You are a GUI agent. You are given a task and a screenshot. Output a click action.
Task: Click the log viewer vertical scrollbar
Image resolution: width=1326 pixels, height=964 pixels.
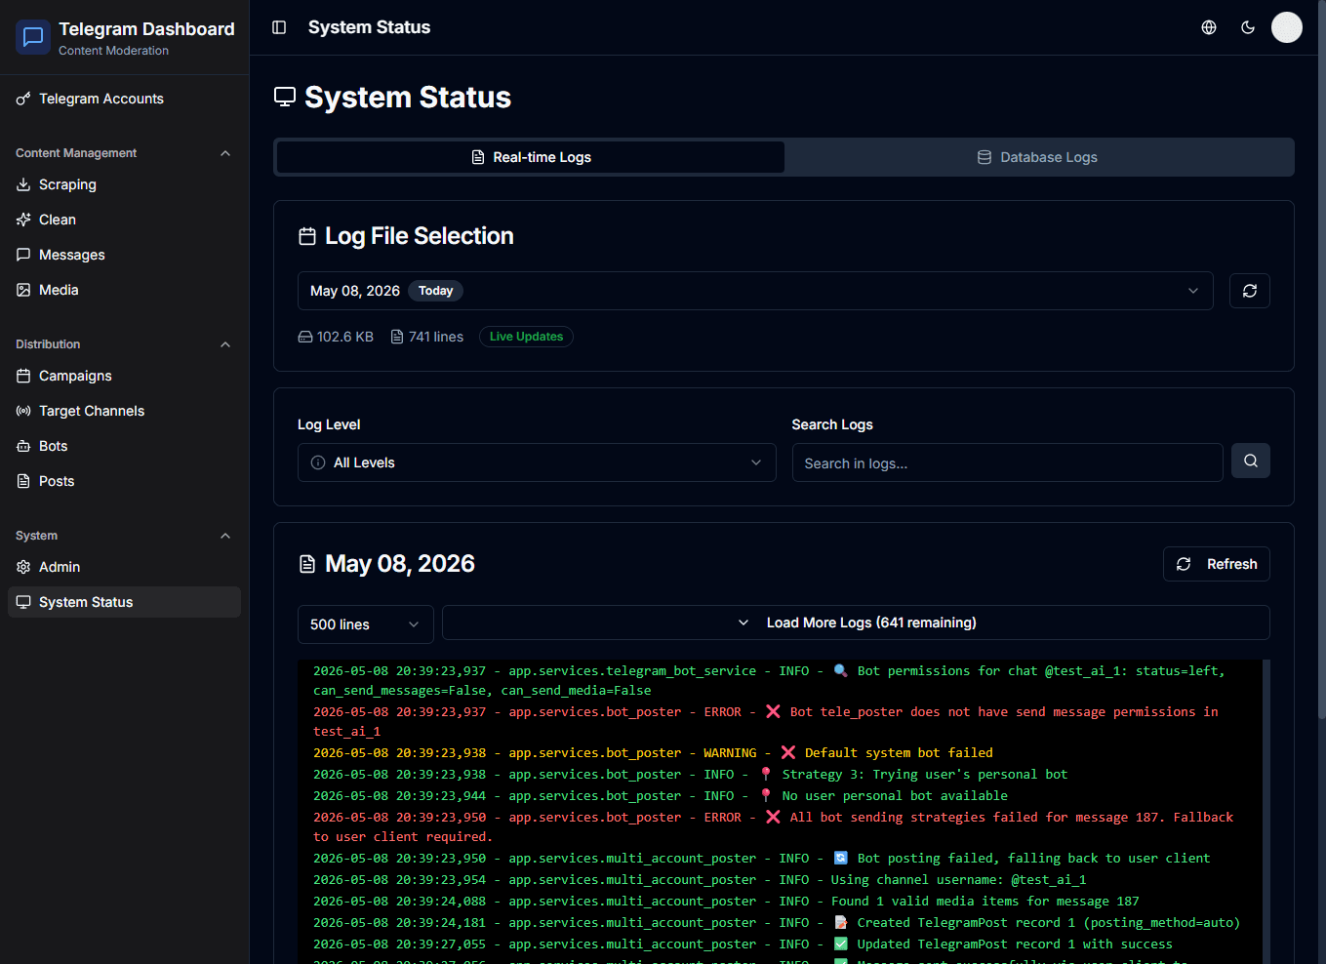[x=1266, y=812]
